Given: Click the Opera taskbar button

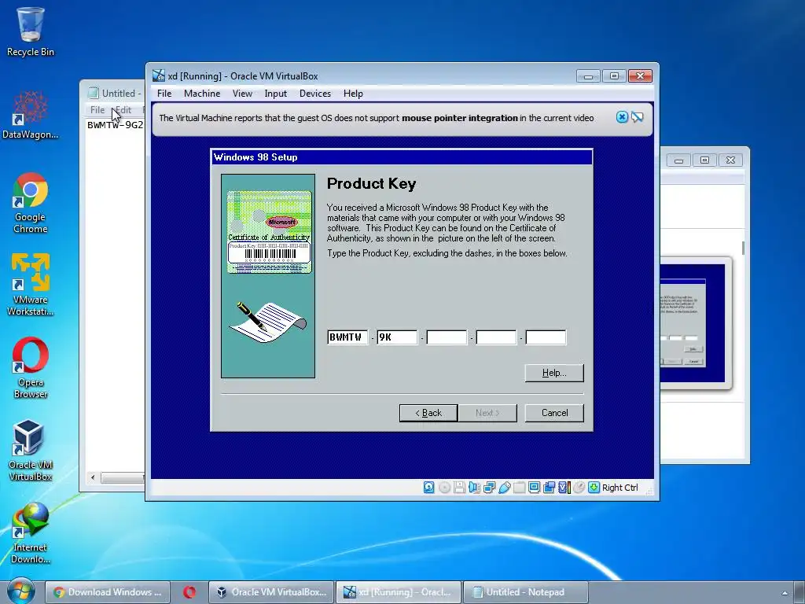Looking at the screenshot, I should pyautogui.click(x=189, y=592).
